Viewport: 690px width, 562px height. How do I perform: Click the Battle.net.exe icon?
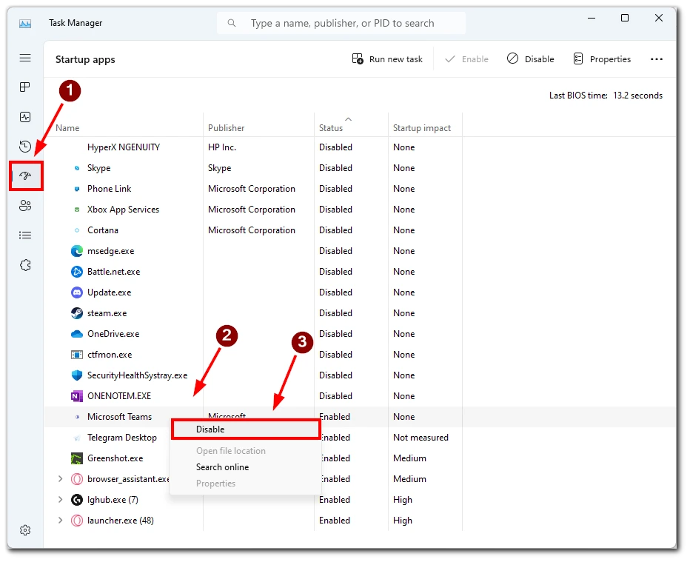tap(77, 272)
